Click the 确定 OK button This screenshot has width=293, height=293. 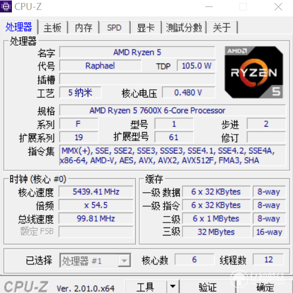[265, 287]
